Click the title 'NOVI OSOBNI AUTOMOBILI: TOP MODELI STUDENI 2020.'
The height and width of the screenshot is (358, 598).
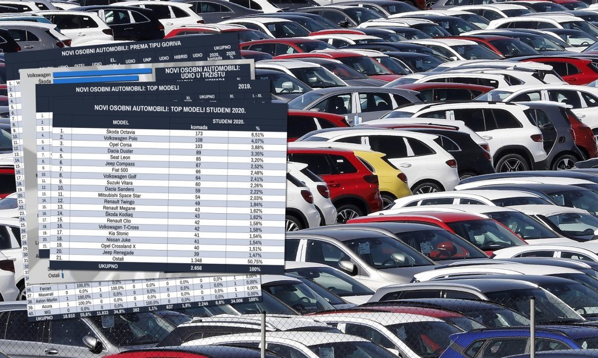(169, 109)
